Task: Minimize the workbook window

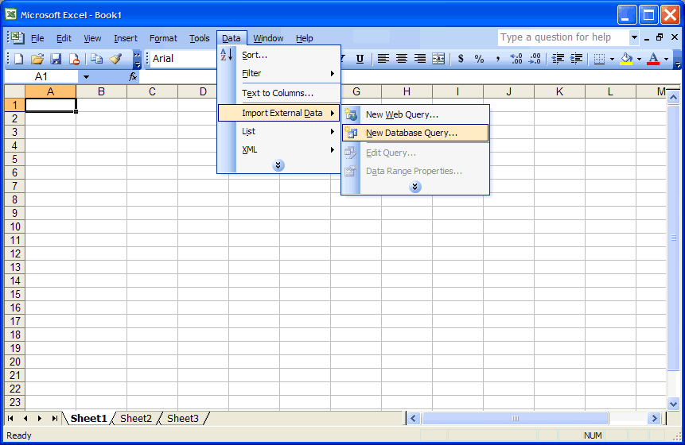Action: (647, 38)
